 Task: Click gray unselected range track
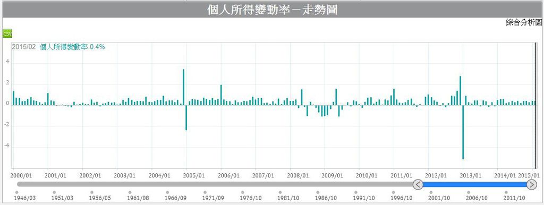click(x=215, y=184)
